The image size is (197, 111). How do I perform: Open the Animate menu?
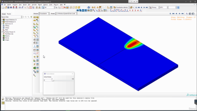tap(34, 5)
